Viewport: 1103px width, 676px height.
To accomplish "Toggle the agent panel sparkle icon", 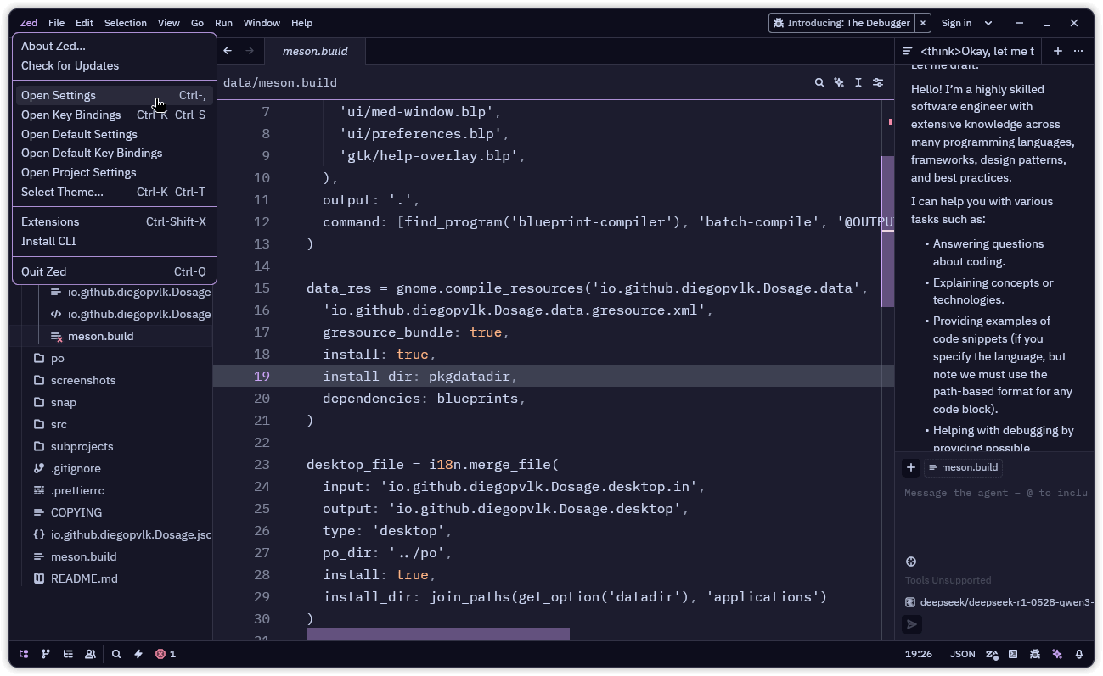I will [x=1057, y=654].
